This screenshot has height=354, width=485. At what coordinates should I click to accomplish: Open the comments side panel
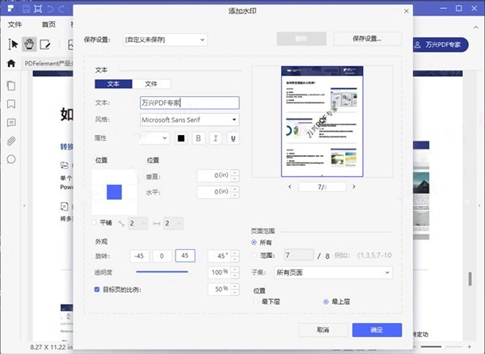tap(11, 123)
